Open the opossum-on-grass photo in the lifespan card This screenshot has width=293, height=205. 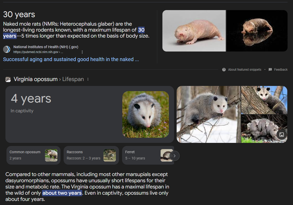point(146,114)
